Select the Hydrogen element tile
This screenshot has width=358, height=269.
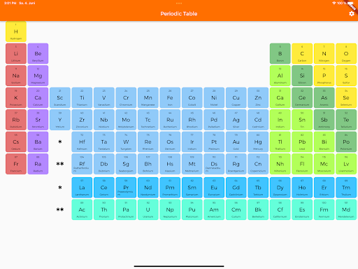point(16,32)
